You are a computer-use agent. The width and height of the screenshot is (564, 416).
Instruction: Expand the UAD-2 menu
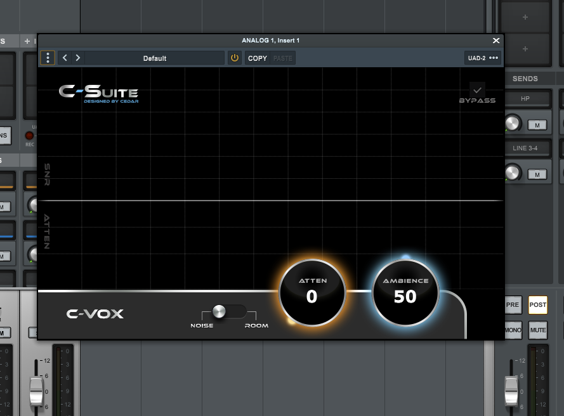[x=483, y=58]
